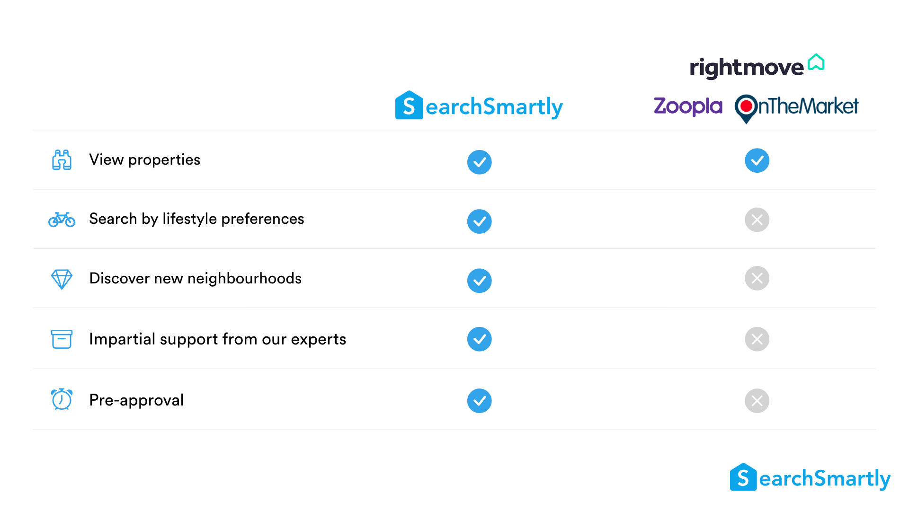Click the SearchSmartly logo in the column header

[479, 106]
